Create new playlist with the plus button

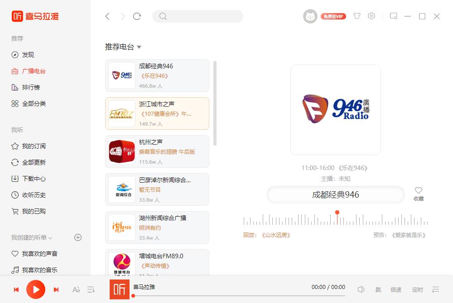(x=78, y=237)
